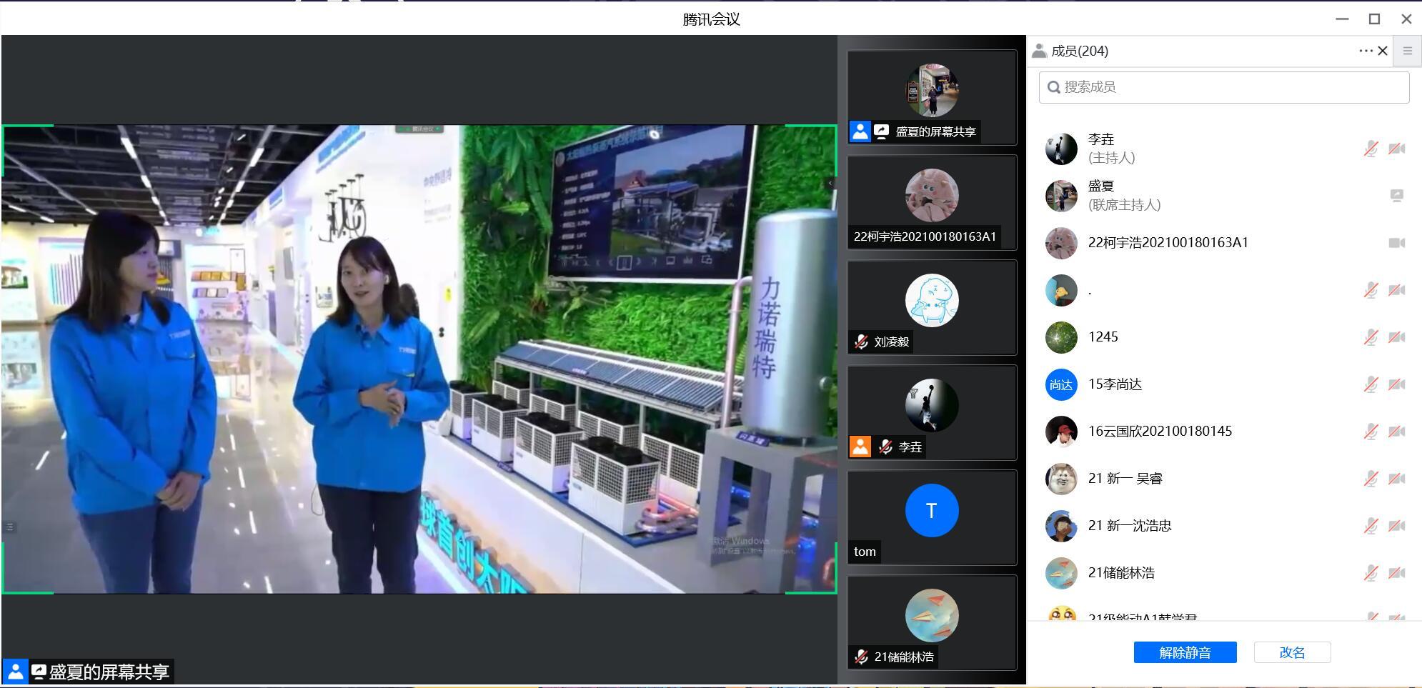Click muted mic icon on 刘凌毅 tile
The image size is (1422, 688).
pyautogui.click(x=861, y=341)
